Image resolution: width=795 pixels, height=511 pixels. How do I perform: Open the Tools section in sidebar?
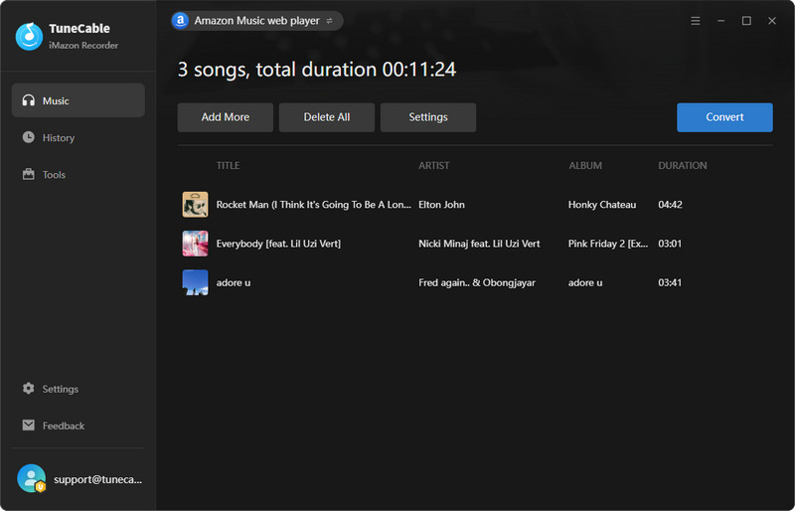point(79,175)
